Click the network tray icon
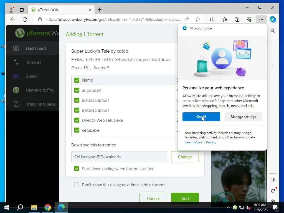 coord(242,207)
